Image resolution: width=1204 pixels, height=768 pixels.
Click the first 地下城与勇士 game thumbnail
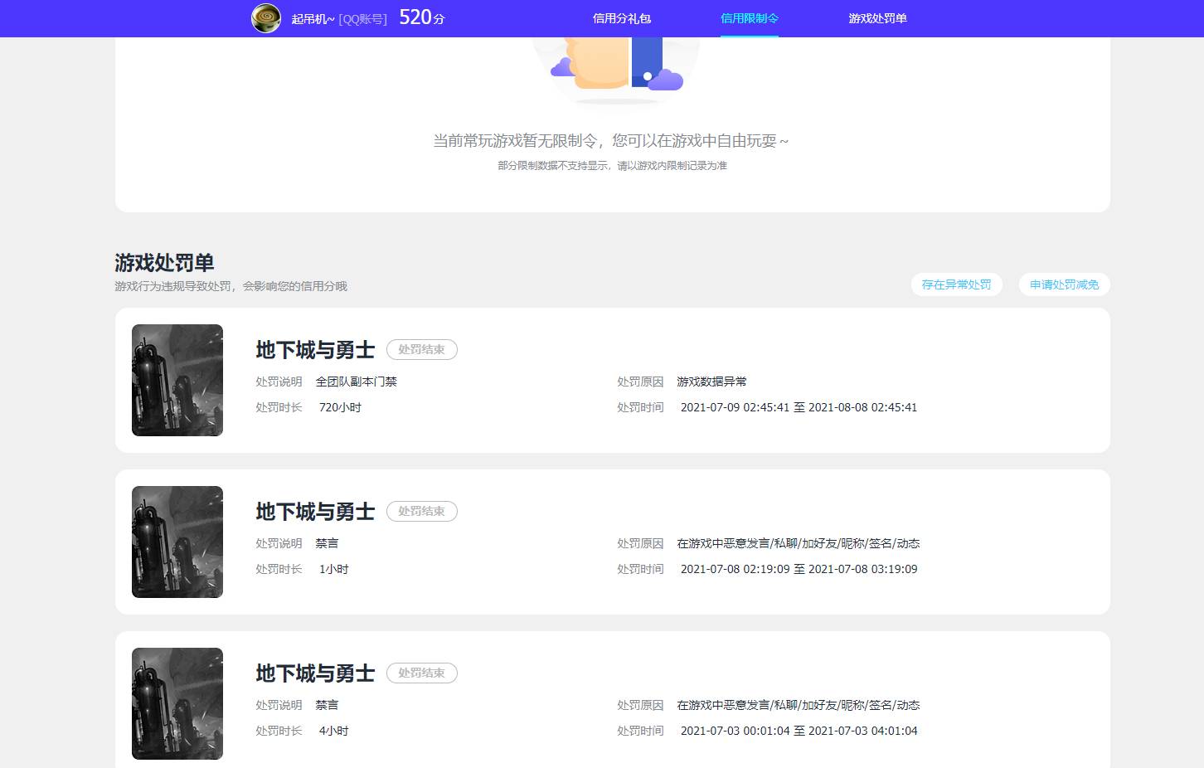pyautogui.click(x=177, y=380)
